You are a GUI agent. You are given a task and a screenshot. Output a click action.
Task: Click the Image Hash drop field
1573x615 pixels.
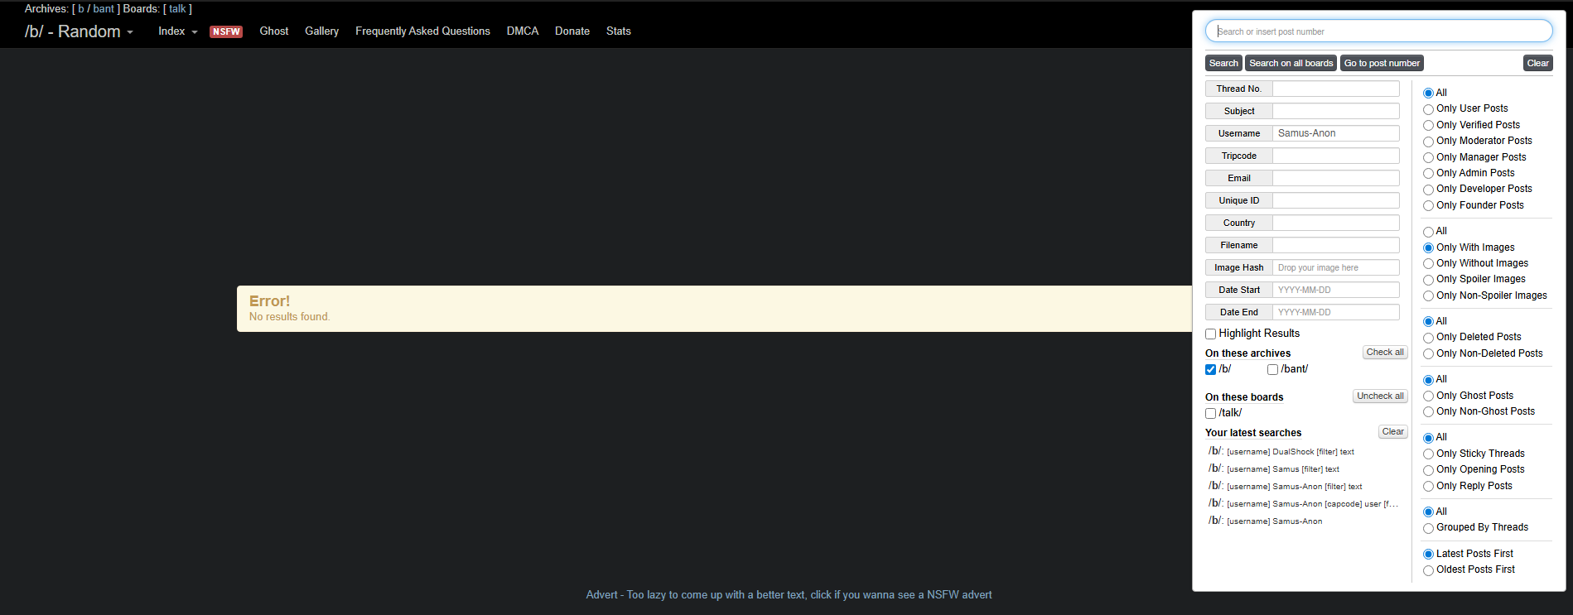click(1336, 267)
